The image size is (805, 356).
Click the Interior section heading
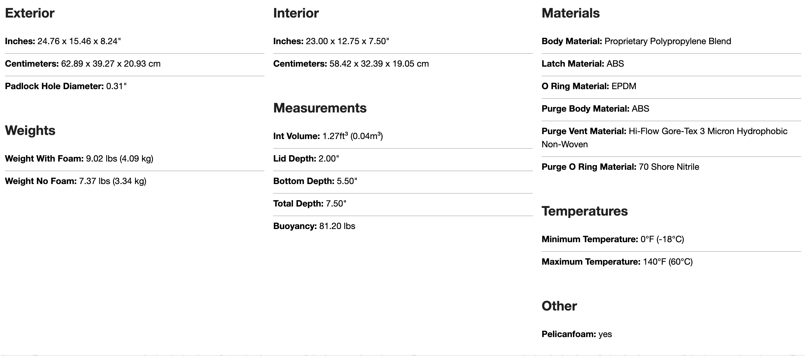[x=296, y=13]
